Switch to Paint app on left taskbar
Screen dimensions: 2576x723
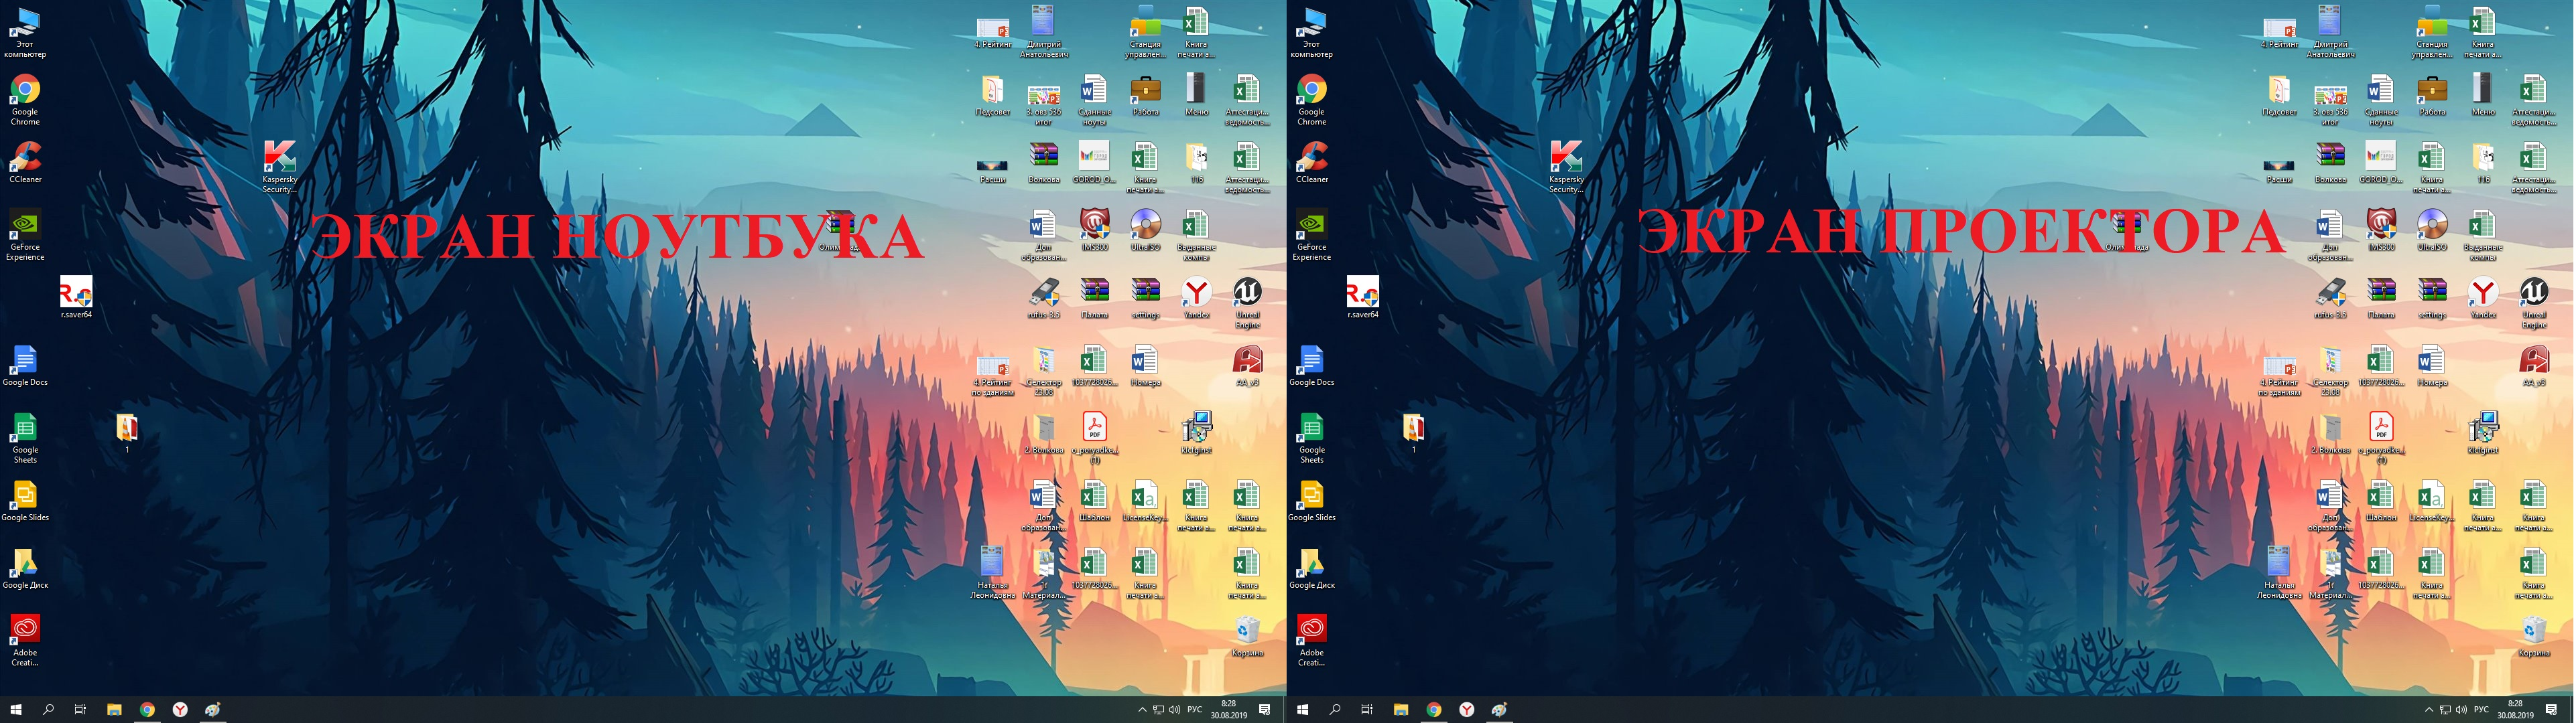pos(212,710)
